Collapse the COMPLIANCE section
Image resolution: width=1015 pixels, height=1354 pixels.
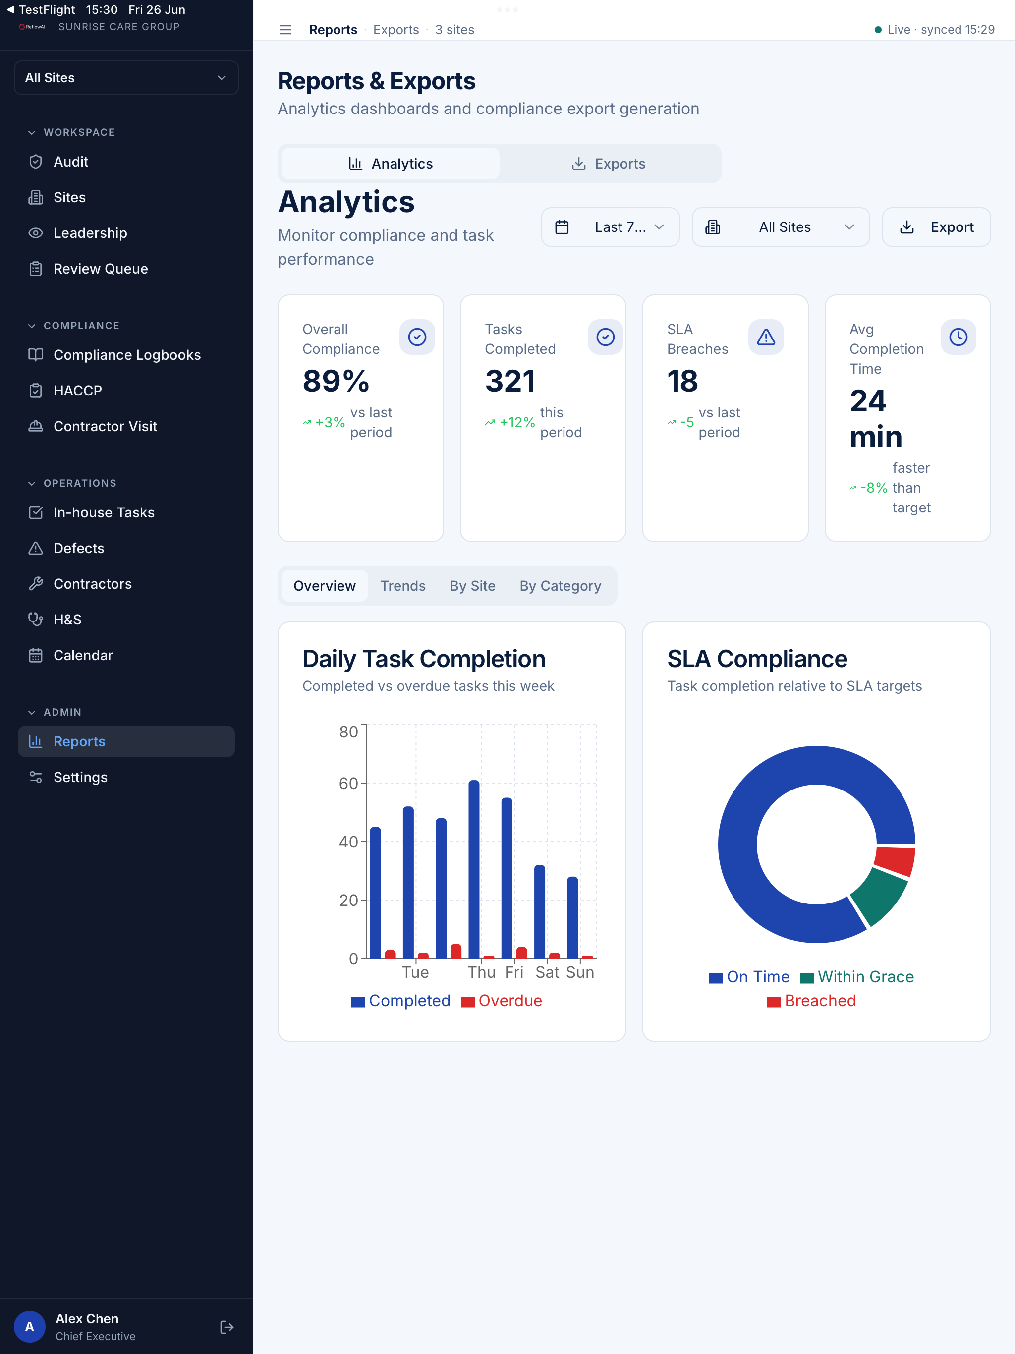[74, 326]
